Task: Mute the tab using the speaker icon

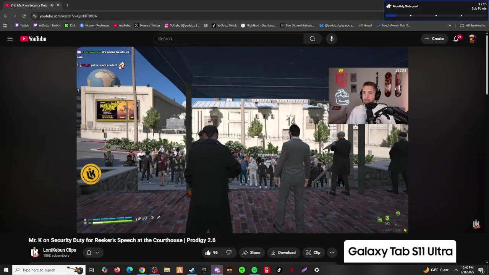Action: tap(52, 5)
